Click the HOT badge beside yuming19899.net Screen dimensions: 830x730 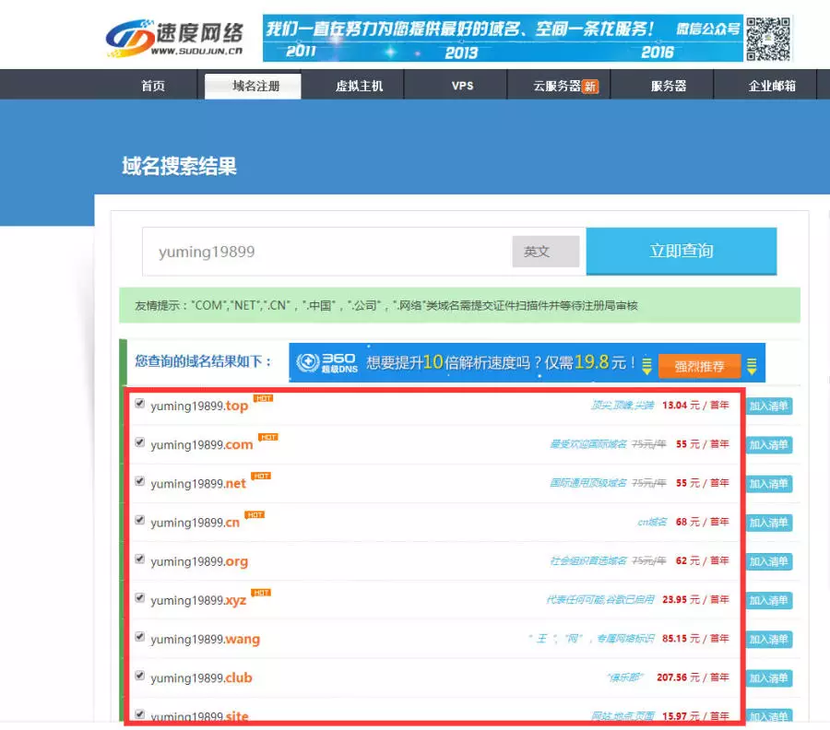pyautogui.click(x=261, y=477)
